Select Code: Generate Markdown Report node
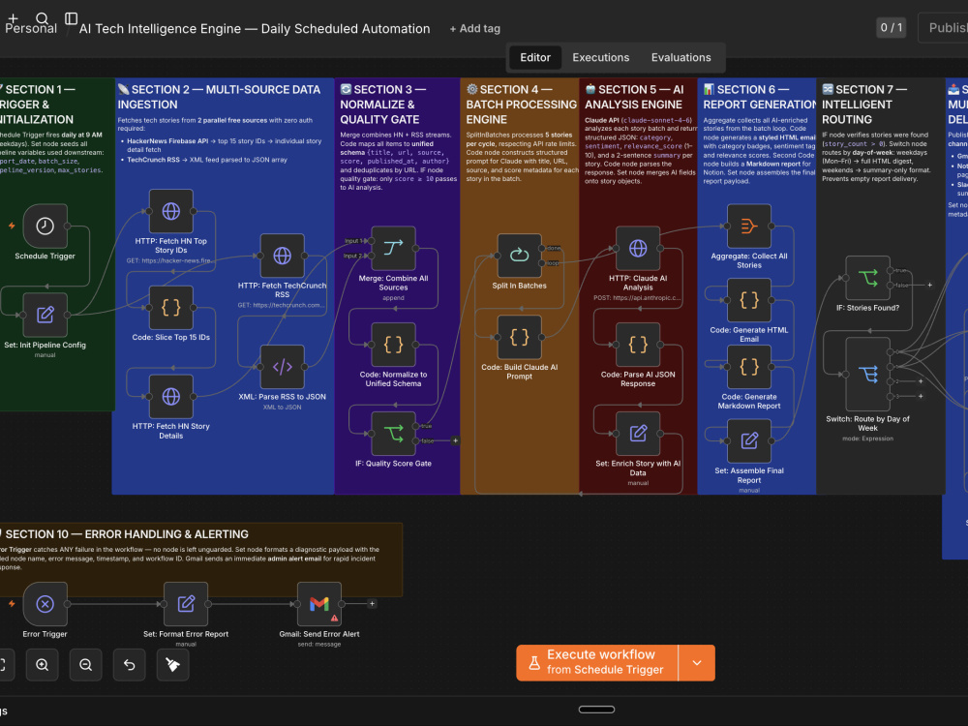Screen dimensions: 968x726 749,367
